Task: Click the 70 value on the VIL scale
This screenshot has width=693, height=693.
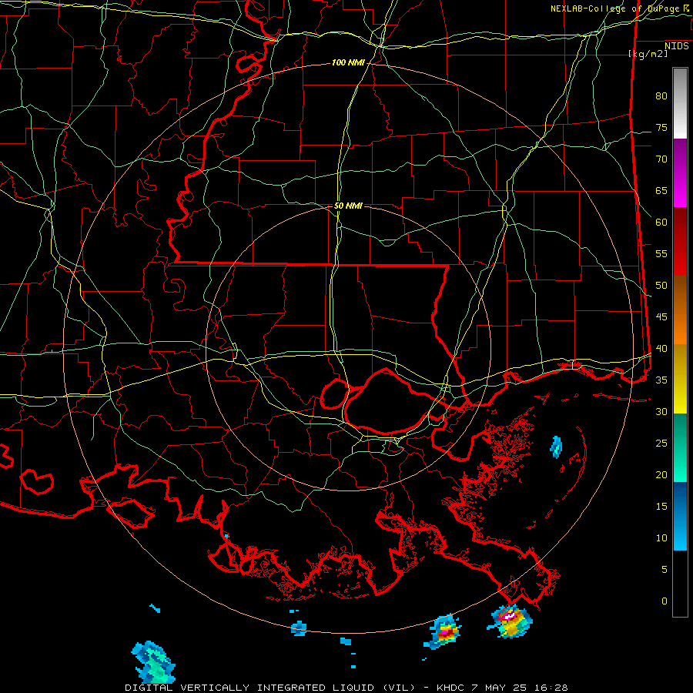Action: (661, 159)
